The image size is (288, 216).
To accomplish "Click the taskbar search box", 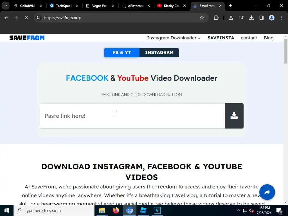I will click(x=54, y=210).
